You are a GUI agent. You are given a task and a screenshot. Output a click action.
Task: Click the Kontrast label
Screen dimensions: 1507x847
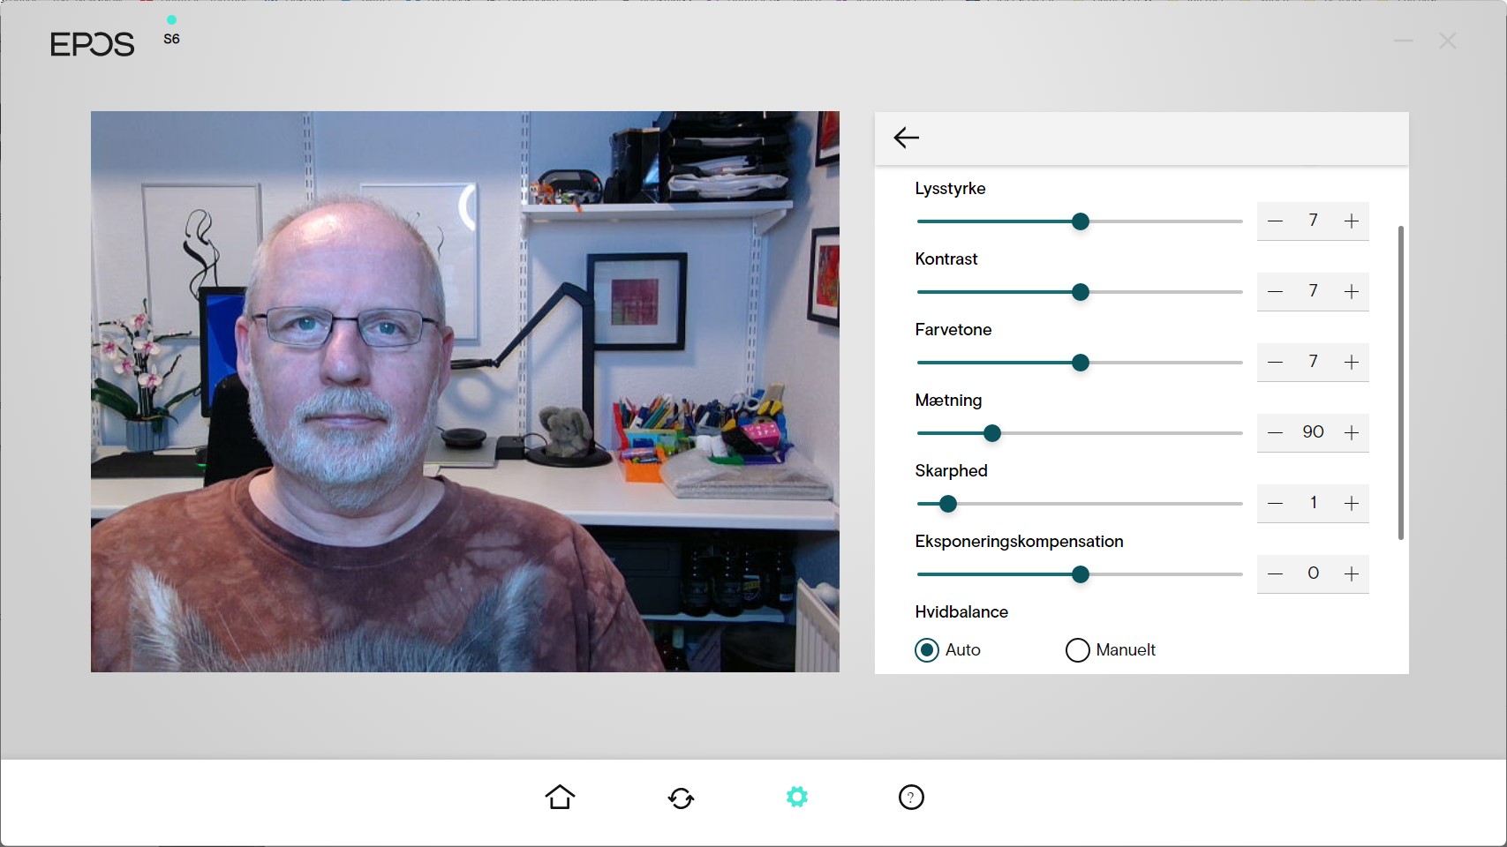point(946,259)
